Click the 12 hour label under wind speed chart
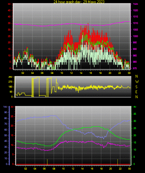 coord(71,73)
